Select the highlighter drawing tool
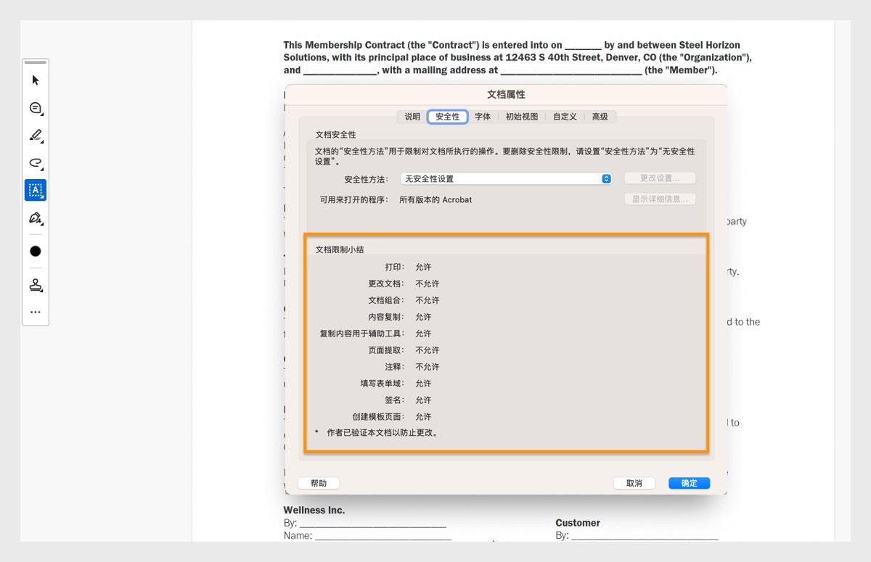 [x=35, y=135]
